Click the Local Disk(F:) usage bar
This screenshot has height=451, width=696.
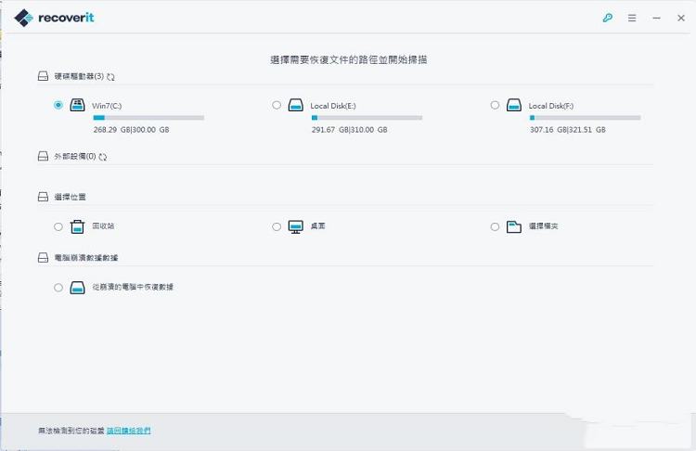[x=586, y=118]
